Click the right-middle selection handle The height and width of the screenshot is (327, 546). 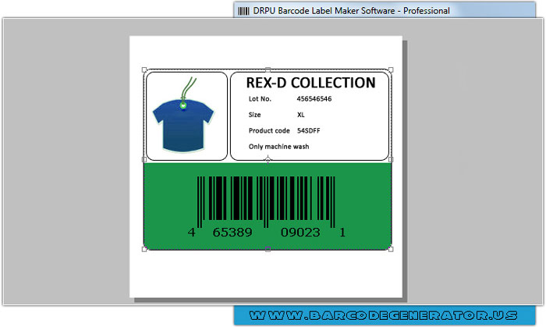click(x=391, y=159)
